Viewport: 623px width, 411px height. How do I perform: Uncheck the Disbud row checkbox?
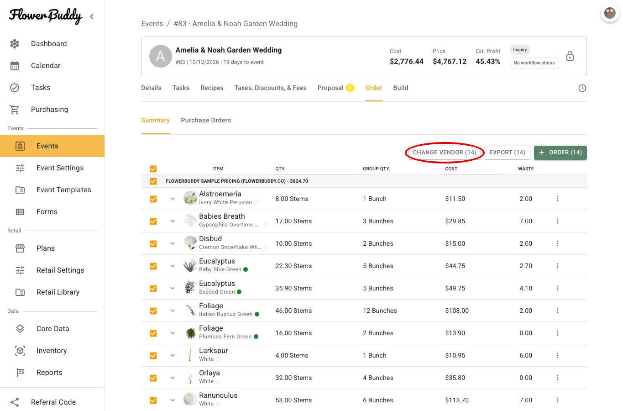[153, 244]
